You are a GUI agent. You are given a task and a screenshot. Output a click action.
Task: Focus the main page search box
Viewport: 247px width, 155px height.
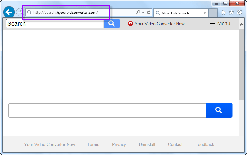click(x=107, y=110)
